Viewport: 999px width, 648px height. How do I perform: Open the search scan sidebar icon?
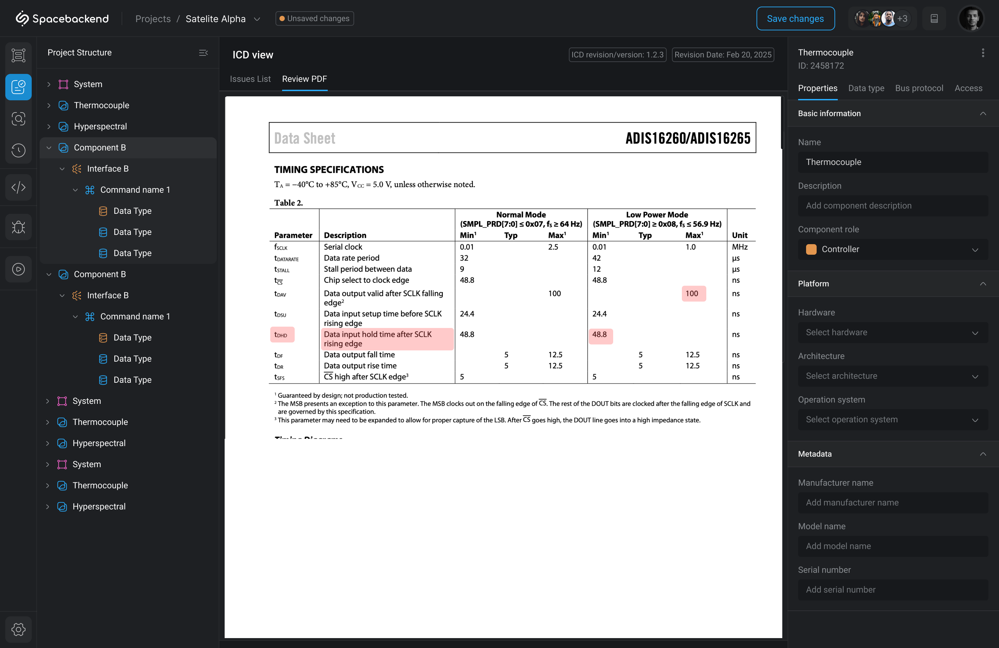(18, 119)
